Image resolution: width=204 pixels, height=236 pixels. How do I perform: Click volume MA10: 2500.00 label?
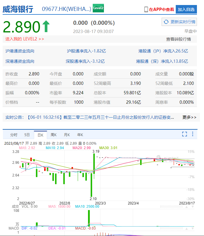coord(87,207)
